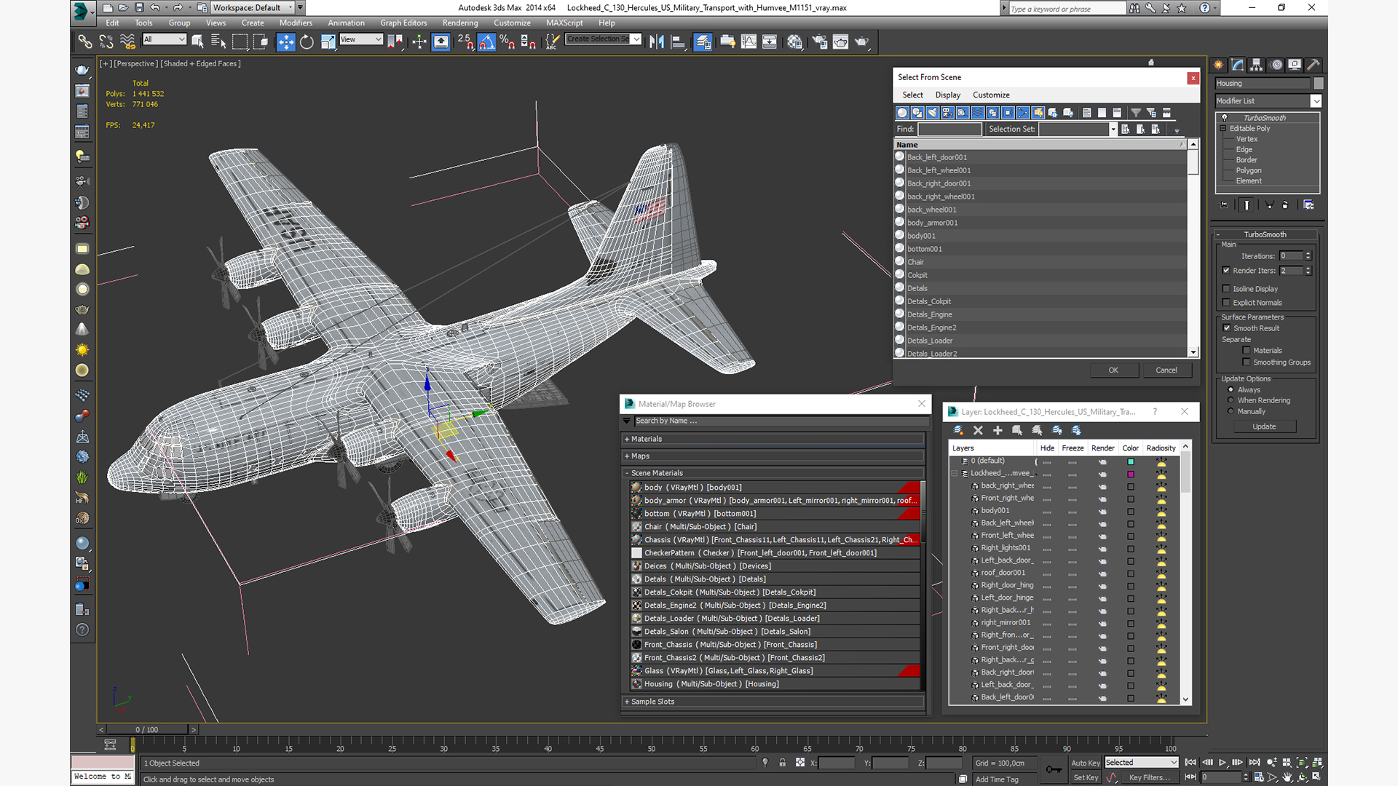Enable Isoline Display checkbox
Image resolution: width=1398 pixels, height=786 pixels.
point(1227,289)
